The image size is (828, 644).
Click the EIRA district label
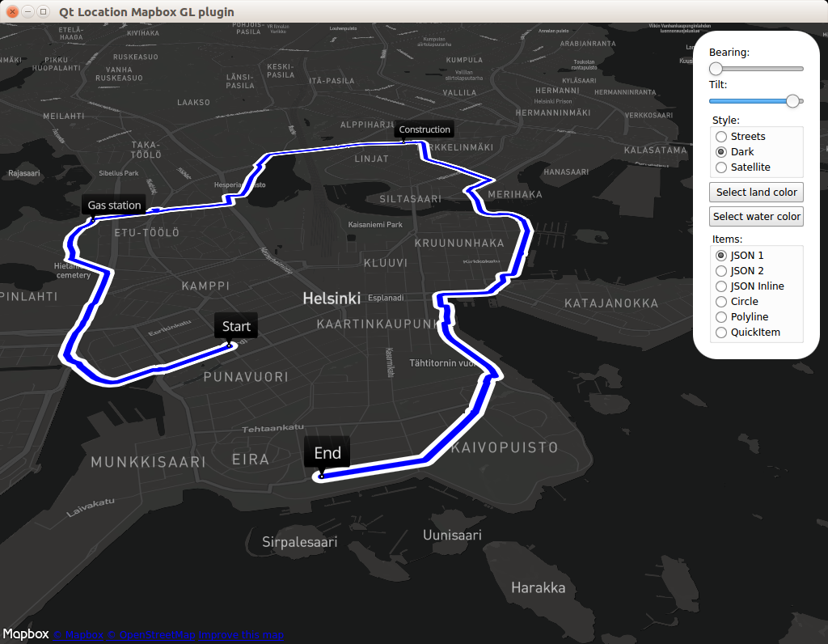[x=251, y=459]
